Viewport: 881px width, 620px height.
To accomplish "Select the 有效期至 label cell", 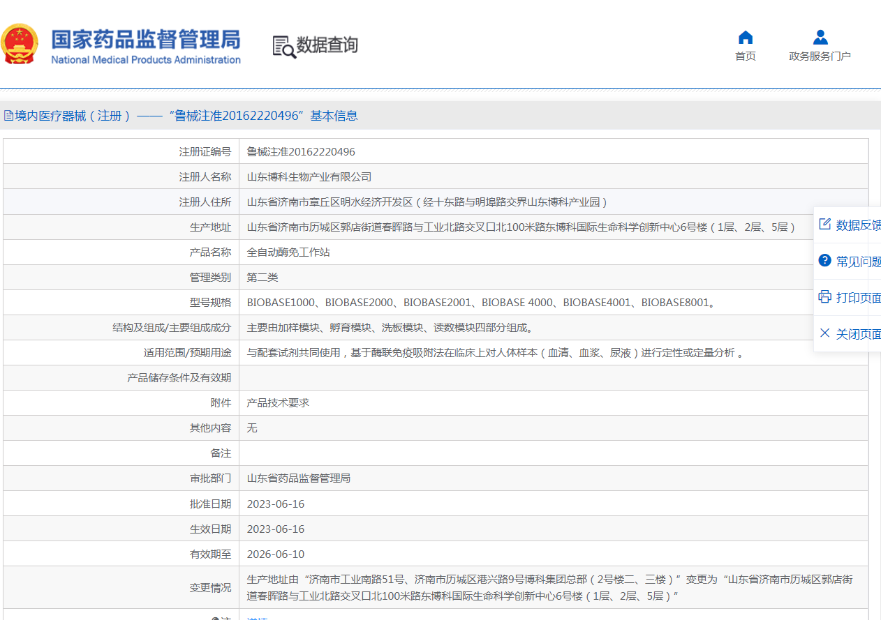I will tap(121, 554).
